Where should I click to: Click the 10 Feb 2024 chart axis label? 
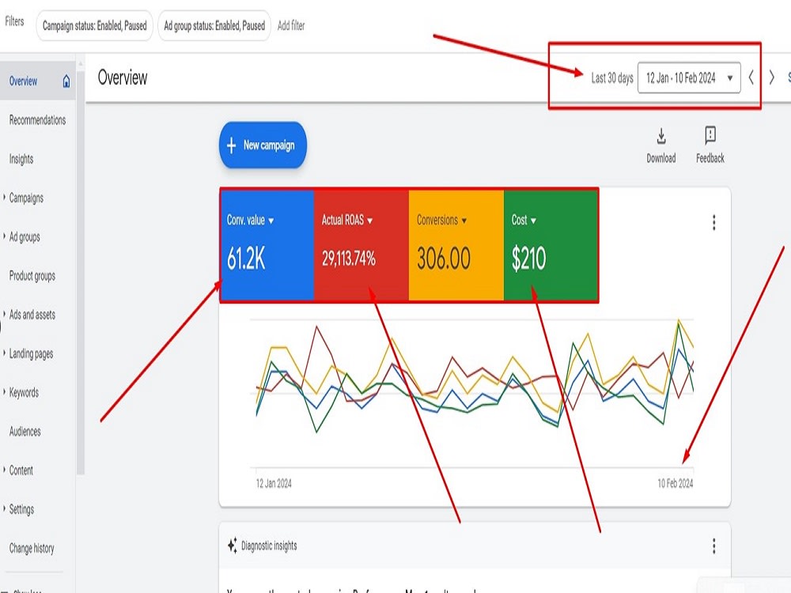click(x=675, y=484)
